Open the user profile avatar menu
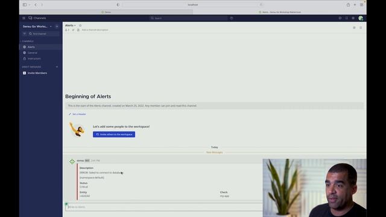The image size is (386, 217). 361,18
